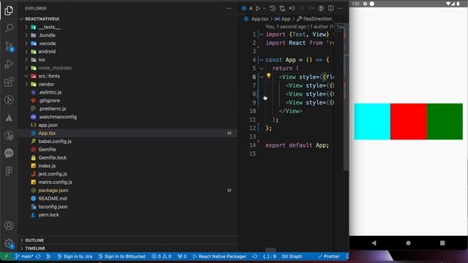Tap the Android recents button in emulator

coord(442,243)
